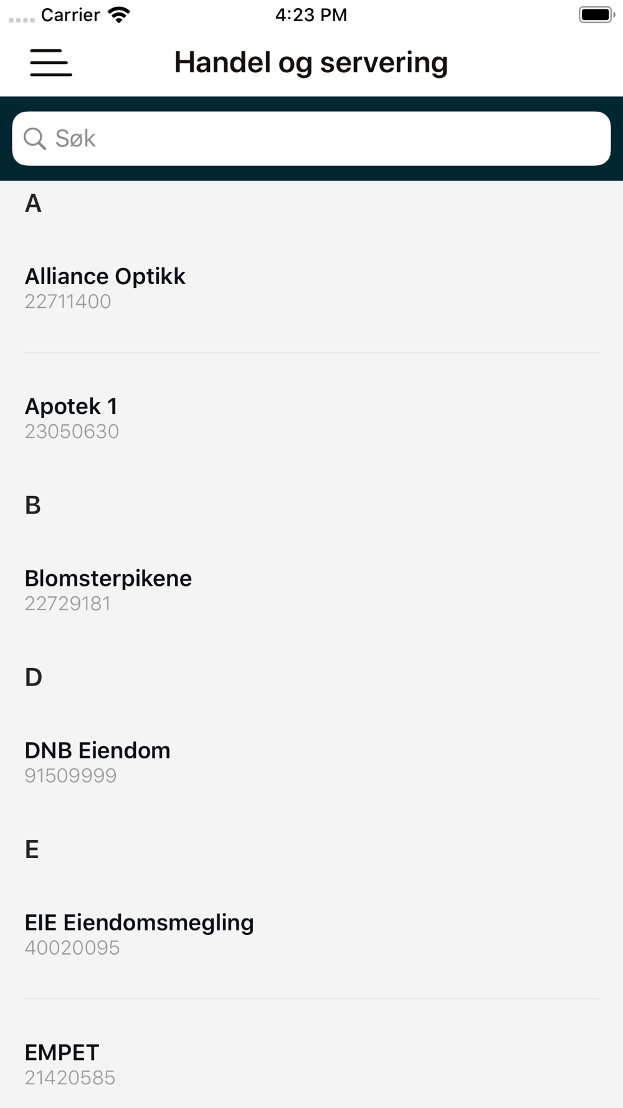This screenshot has width=623, height=1108.
Task: Tap phone number 91509999
Action: (70, 776)
